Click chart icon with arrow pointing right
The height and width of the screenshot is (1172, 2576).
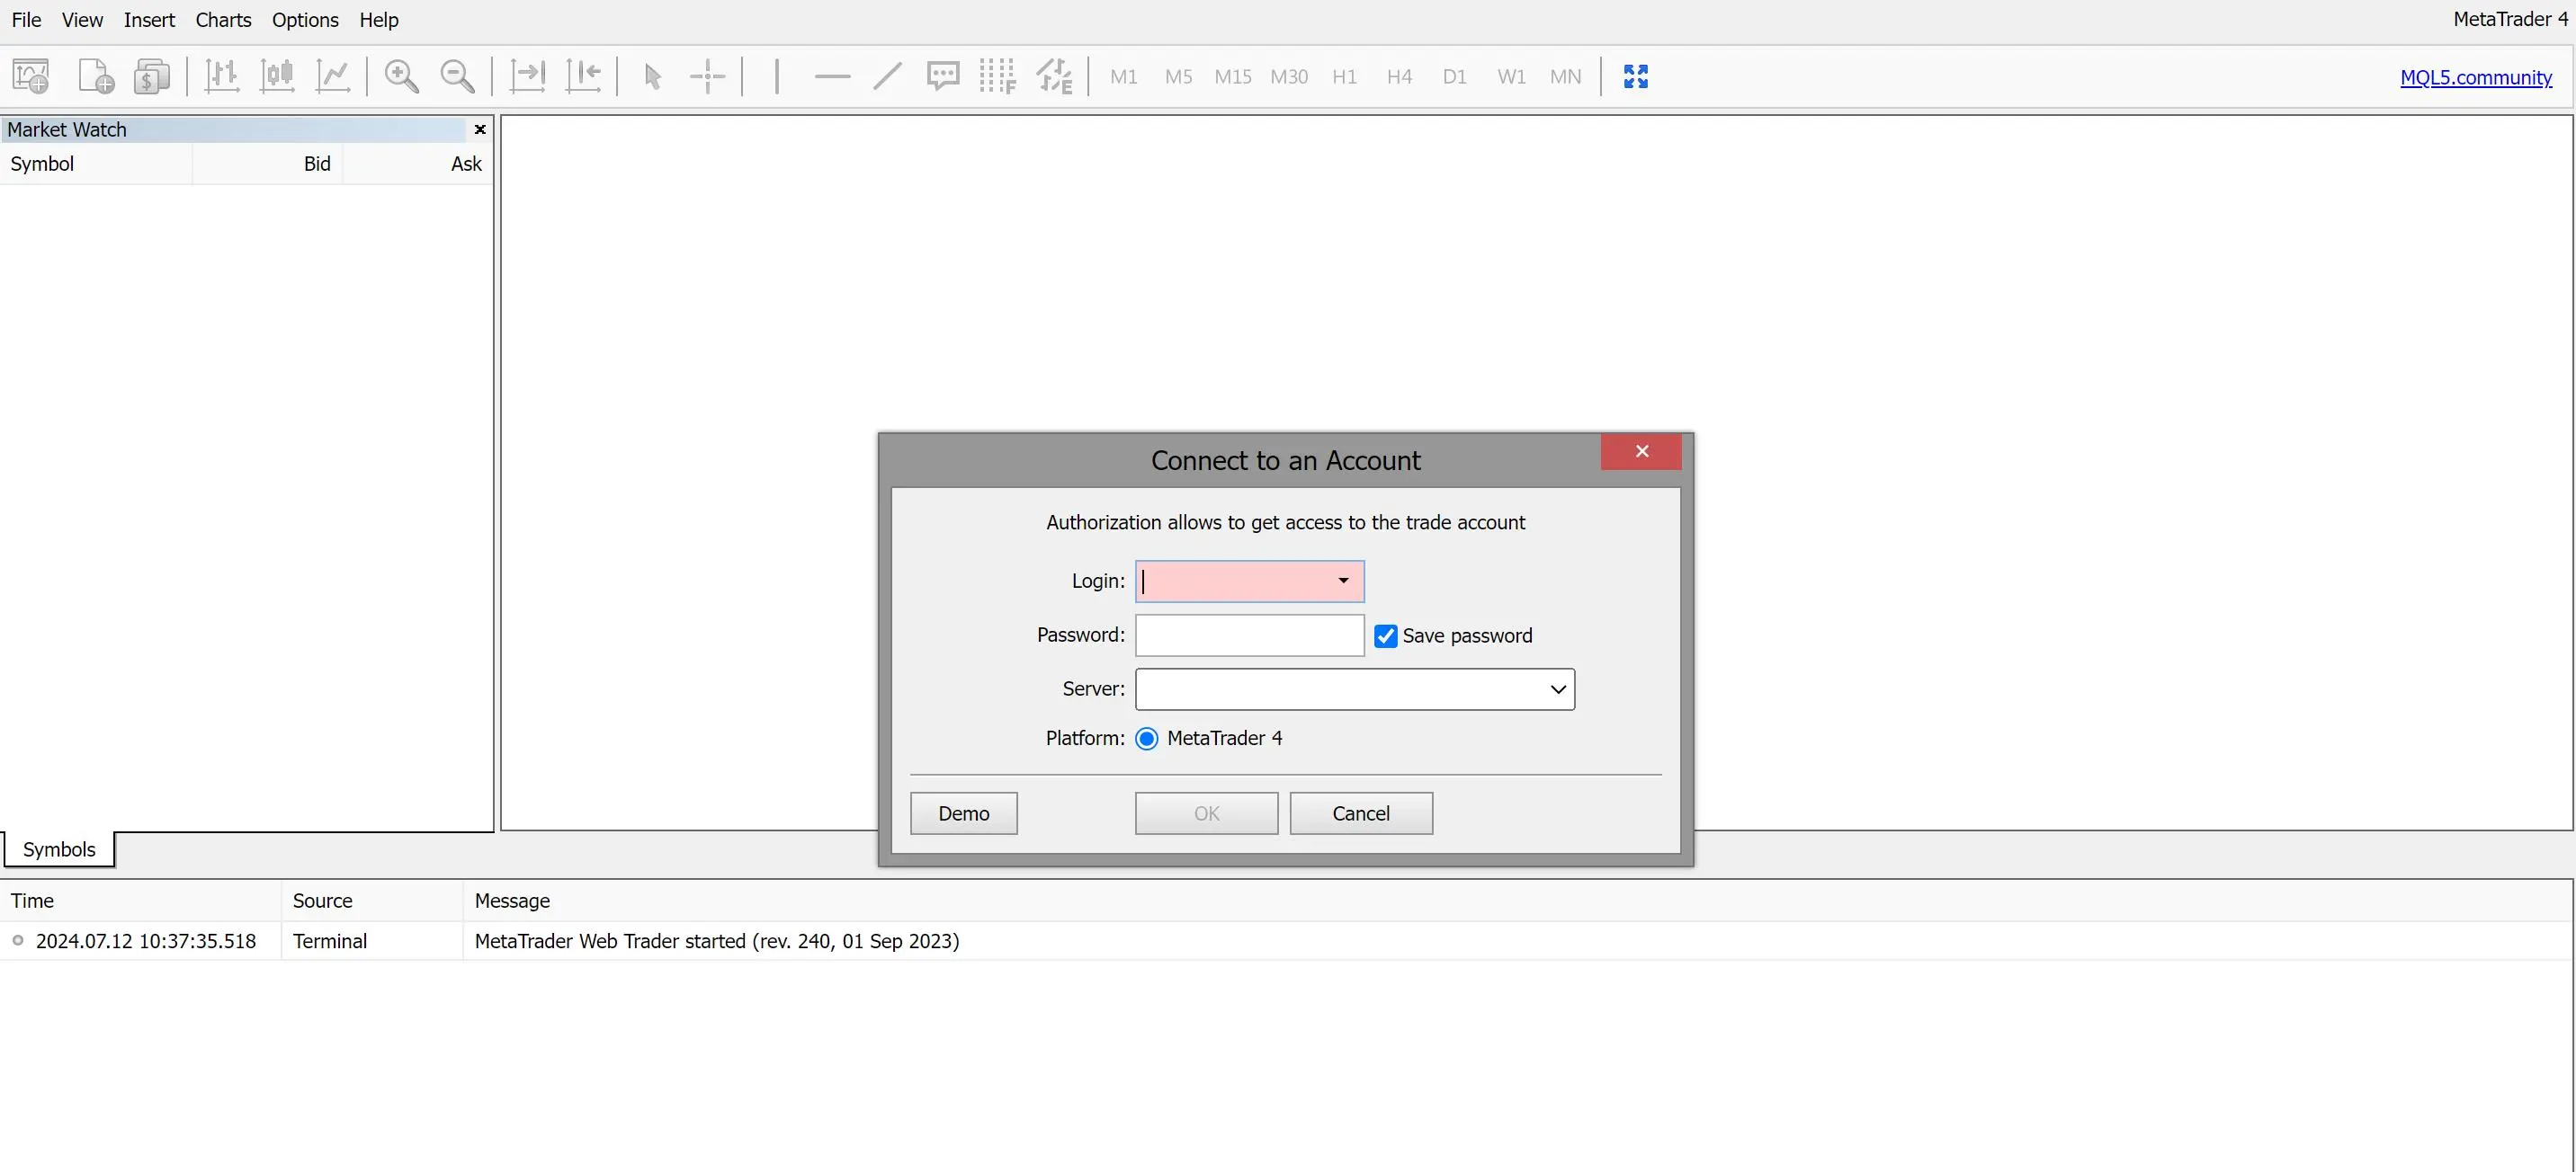pos(527,77)
